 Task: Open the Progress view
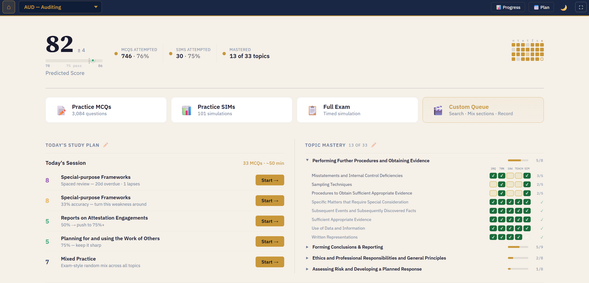coord(508,7)
